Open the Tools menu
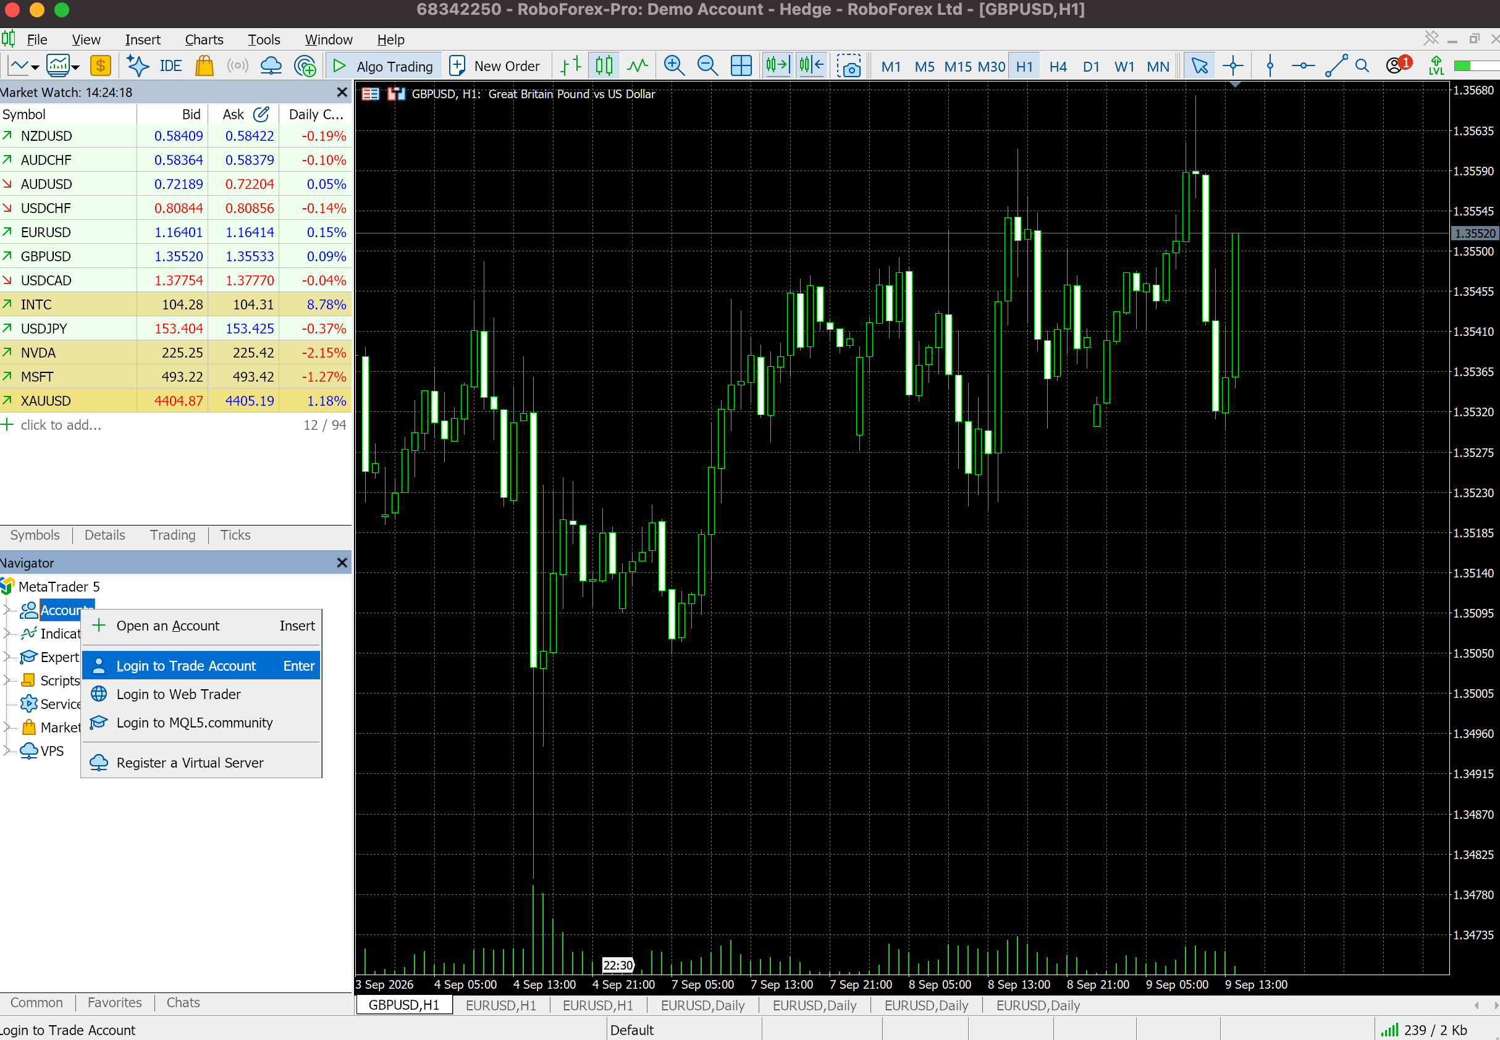 (263, 39)
